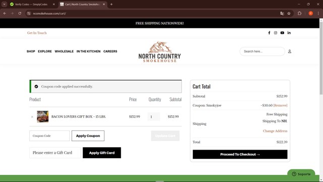Click the coupon discount -$30.60
Image resolution: width=323 pixels, height=182 pixels.
pos(266,105)
